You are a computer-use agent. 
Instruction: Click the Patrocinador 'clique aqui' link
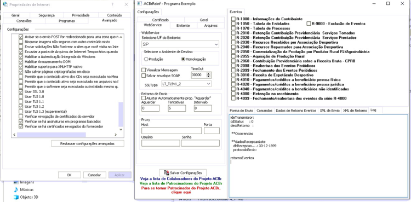(181, 192)
